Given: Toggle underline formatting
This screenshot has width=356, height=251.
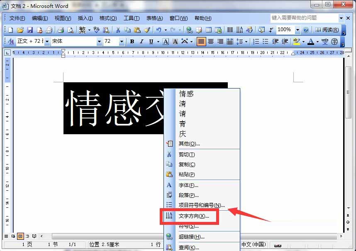Looking at the screenshot, I should click(151, 42).
